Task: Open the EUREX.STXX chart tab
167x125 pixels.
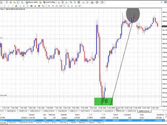Action: click(49, 111)
